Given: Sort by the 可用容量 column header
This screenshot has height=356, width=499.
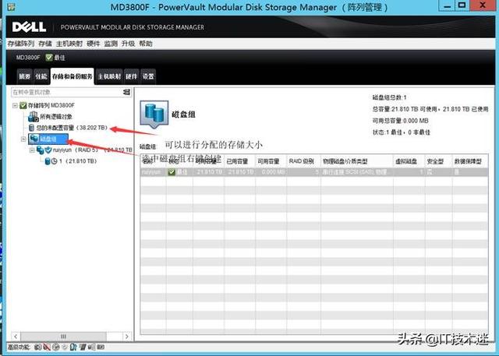Looking at the screenshot, I should coord(271,161).
